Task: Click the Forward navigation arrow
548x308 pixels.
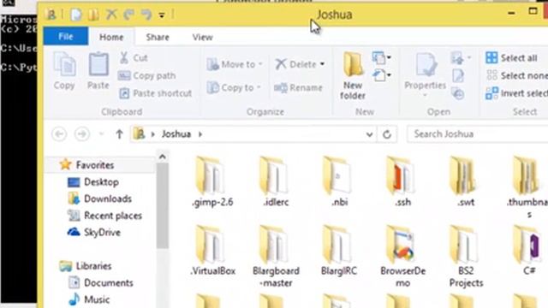Action: tap(82, 134)
